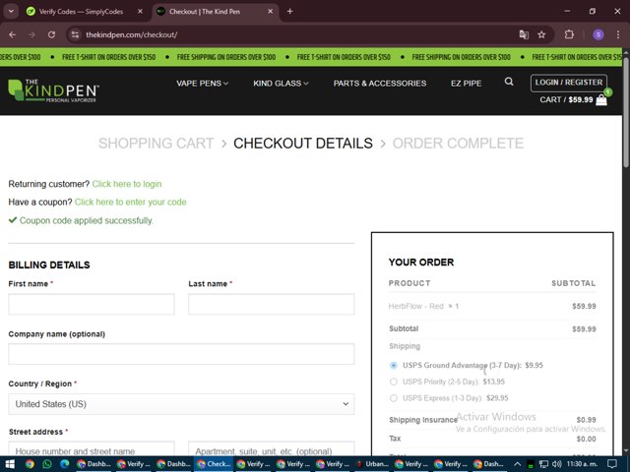Image resolution: width=630 pixels, height=472 pixels.
Task: Open the Windows Start menu
Action: pyautogui.click(x=10, y=464)
